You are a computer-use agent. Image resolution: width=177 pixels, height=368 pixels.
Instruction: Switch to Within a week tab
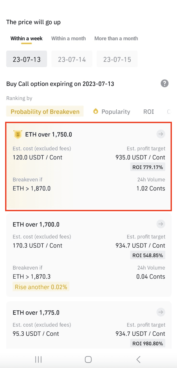(27, 39)
